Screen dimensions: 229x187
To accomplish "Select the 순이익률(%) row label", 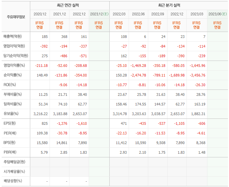I will pos(13,75).
